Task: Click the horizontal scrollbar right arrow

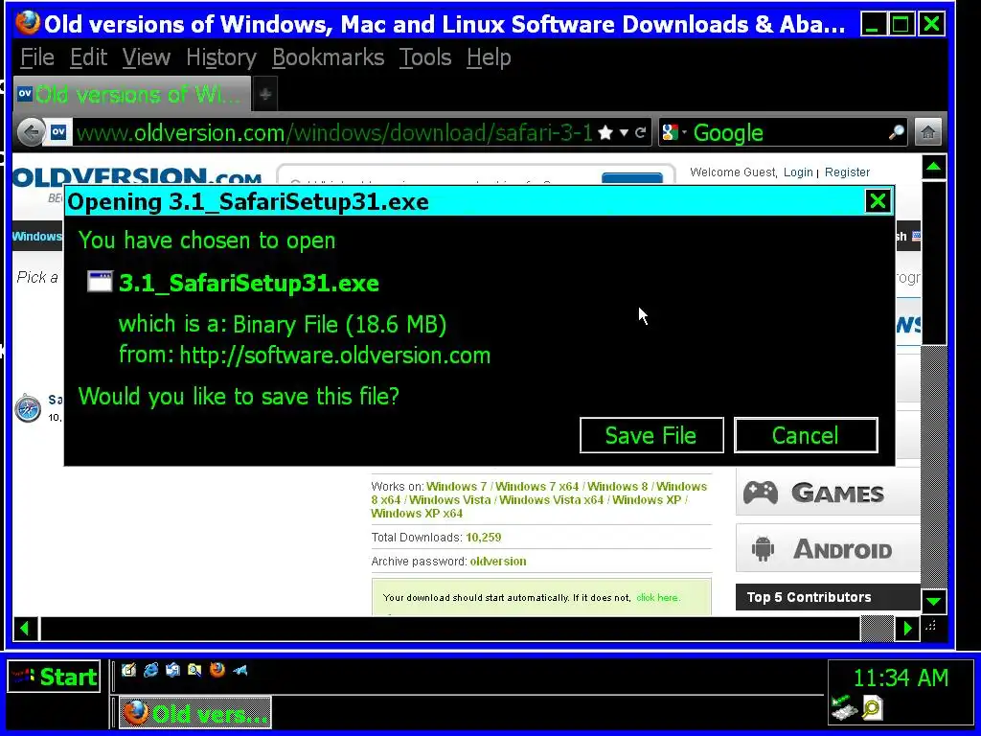Action: (907, 629)
